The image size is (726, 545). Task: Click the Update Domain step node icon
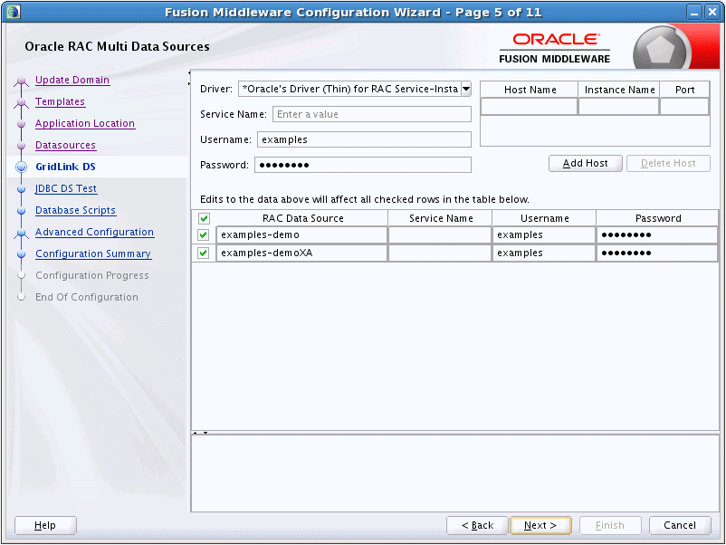[21, 81]
